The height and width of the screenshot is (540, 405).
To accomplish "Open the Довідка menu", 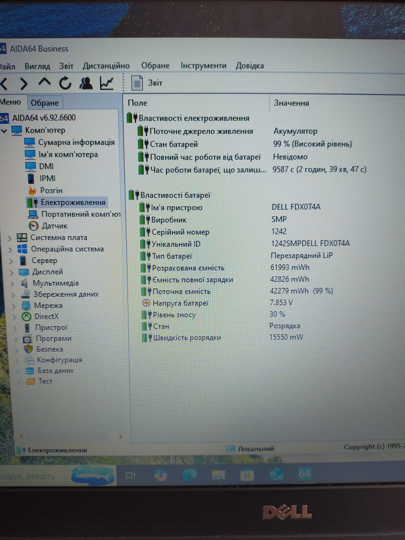I will coord(250,66).
